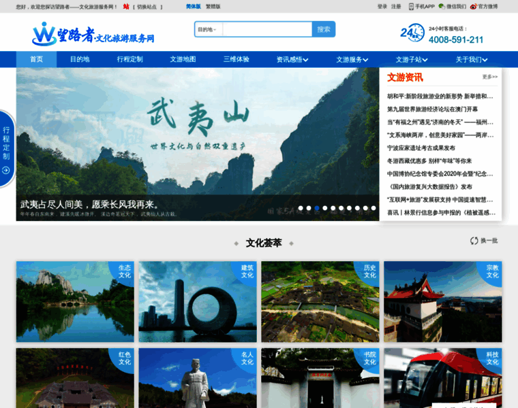Open the 红色文化 thumbnail
This screenshot has height=408, width=518.
[76, 378]
